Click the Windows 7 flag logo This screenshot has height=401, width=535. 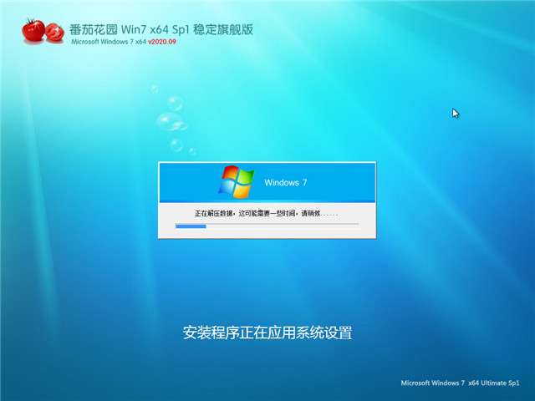(236, 182)
